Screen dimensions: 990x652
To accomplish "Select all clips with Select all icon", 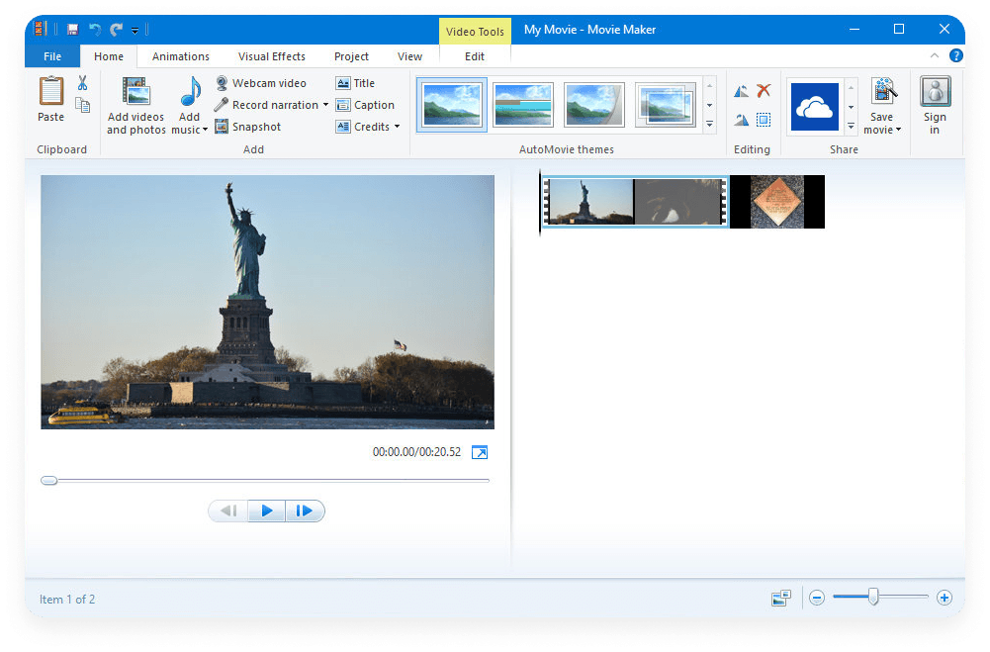I will point(763,119).
